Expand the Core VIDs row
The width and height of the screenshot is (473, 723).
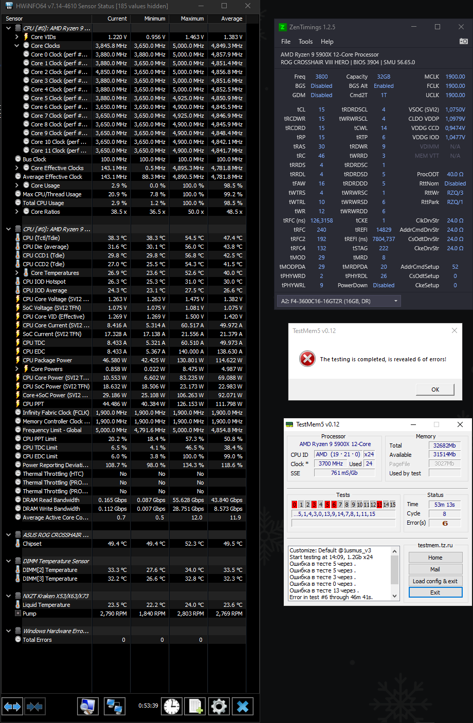(x=17, y=37)
